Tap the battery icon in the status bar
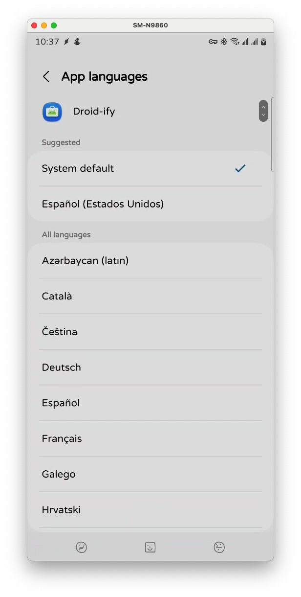 263,42
